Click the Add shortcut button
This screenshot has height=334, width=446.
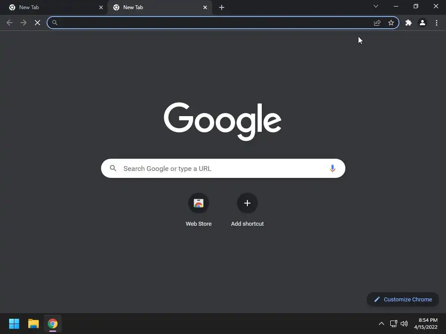(247, 210)
